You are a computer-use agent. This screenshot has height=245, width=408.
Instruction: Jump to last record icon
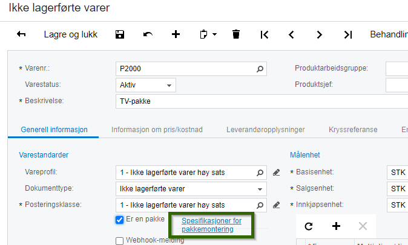[347, 34]
